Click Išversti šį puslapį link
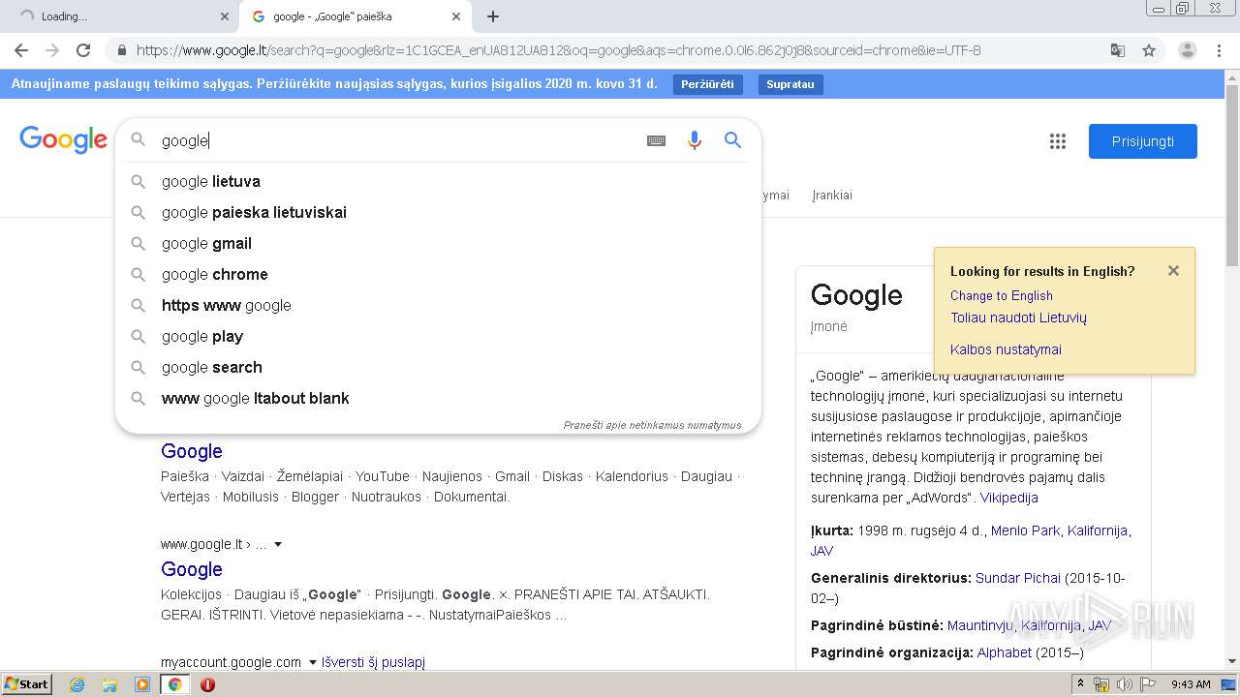1240x697 pixels. click(x=373, y=662)
